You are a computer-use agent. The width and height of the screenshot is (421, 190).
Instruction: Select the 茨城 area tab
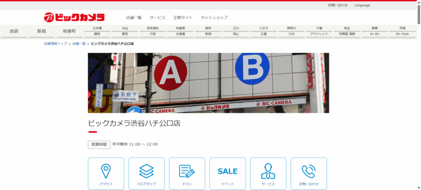pos(403,28)
